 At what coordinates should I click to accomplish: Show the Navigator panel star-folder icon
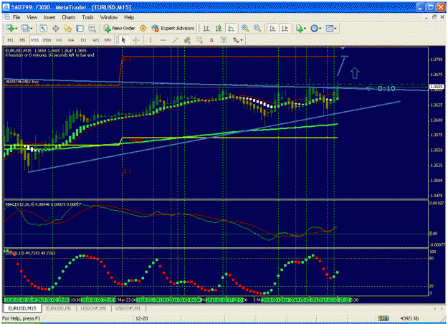pos(67,28)
